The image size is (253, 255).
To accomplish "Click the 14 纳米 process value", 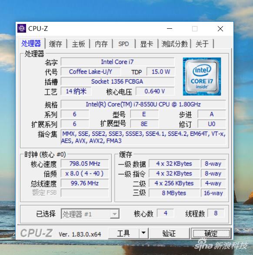I will coord(76,91).
